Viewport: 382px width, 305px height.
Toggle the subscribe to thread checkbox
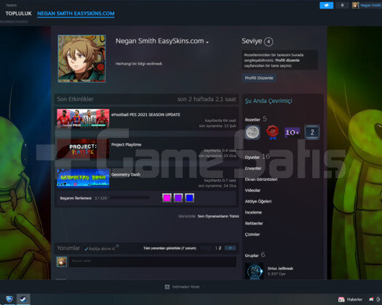[86, 248]
